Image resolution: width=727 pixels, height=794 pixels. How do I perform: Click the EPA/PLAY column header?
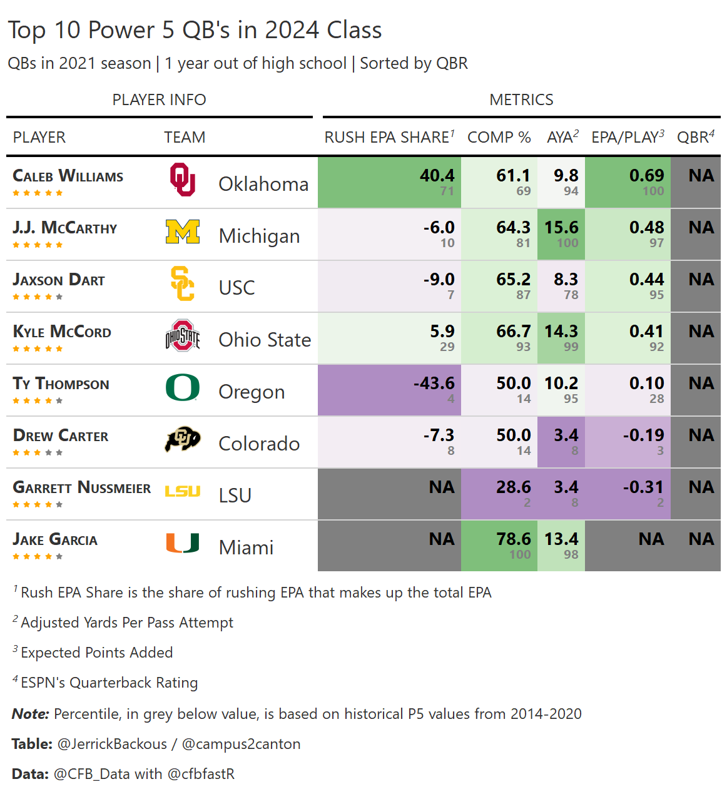pos(628,137)
